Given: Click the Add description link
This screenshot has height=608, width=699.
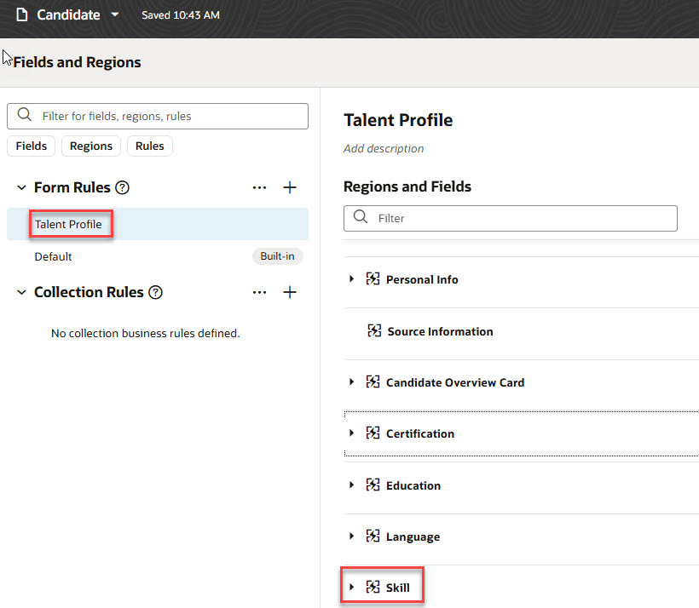Looking at the screenshot, I should tap(383, 148).
